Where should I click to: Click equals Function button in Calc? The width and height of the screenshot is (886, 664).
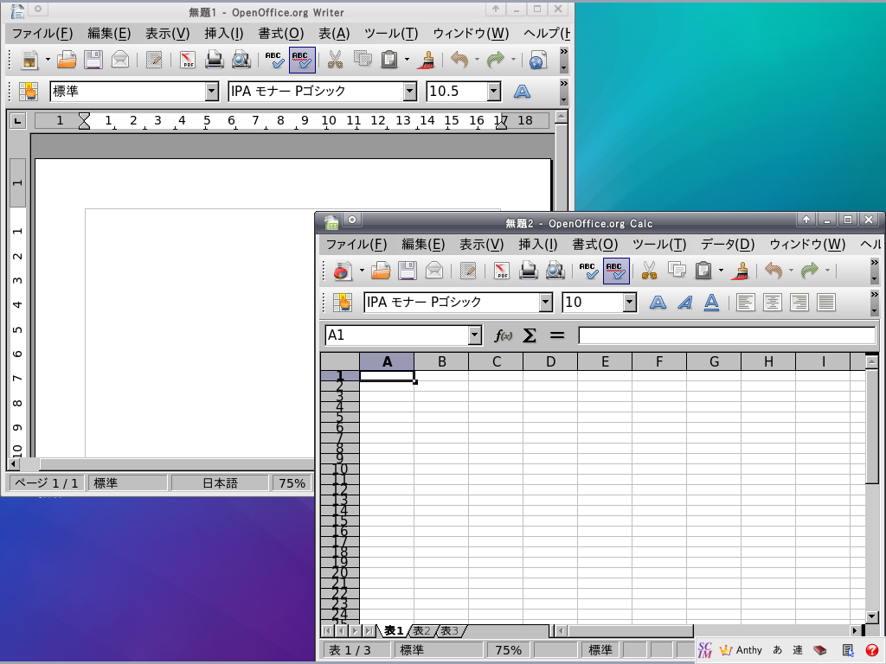coord(557,335)
